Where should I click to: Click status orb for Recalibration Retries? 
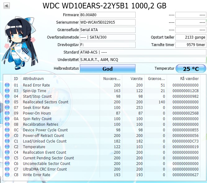click(x=7, y=124)
